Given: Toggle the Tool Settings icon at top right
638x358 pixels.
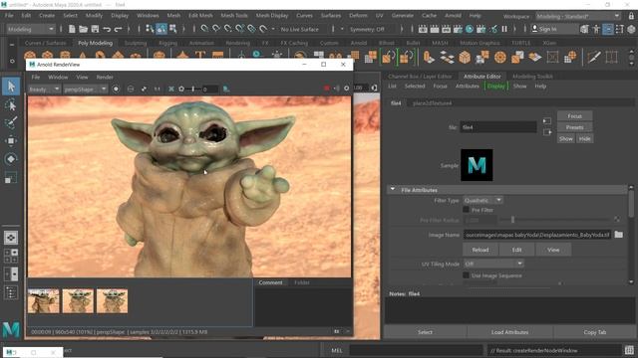Looking at the screenshot, I should coord(620,29).
